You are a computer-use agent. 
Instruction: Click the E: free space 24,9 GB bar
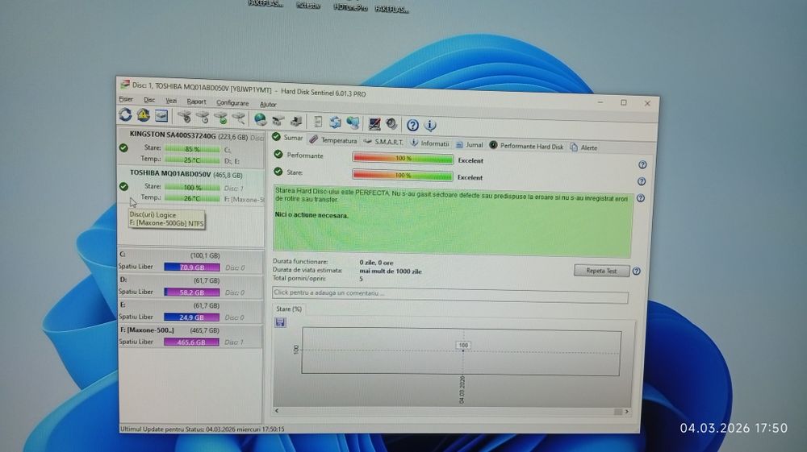pyautogui.click(x=191, y=317)
